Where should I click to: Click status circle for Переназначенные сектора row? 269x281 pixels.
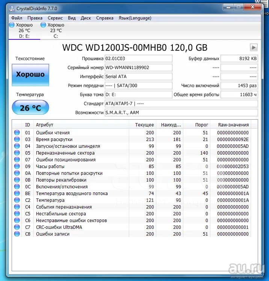coord(17,153)
